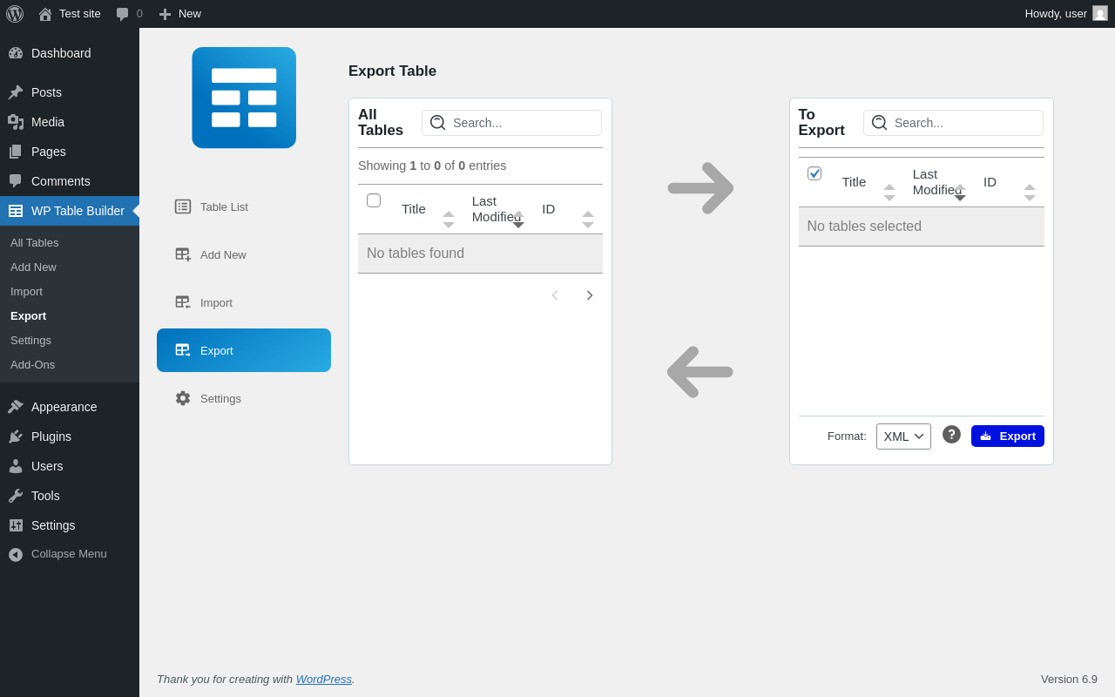Toggle select-all checkbox in All Tables
The height and width of the screenshot is (697, 1115).
[x=374, y=200]
